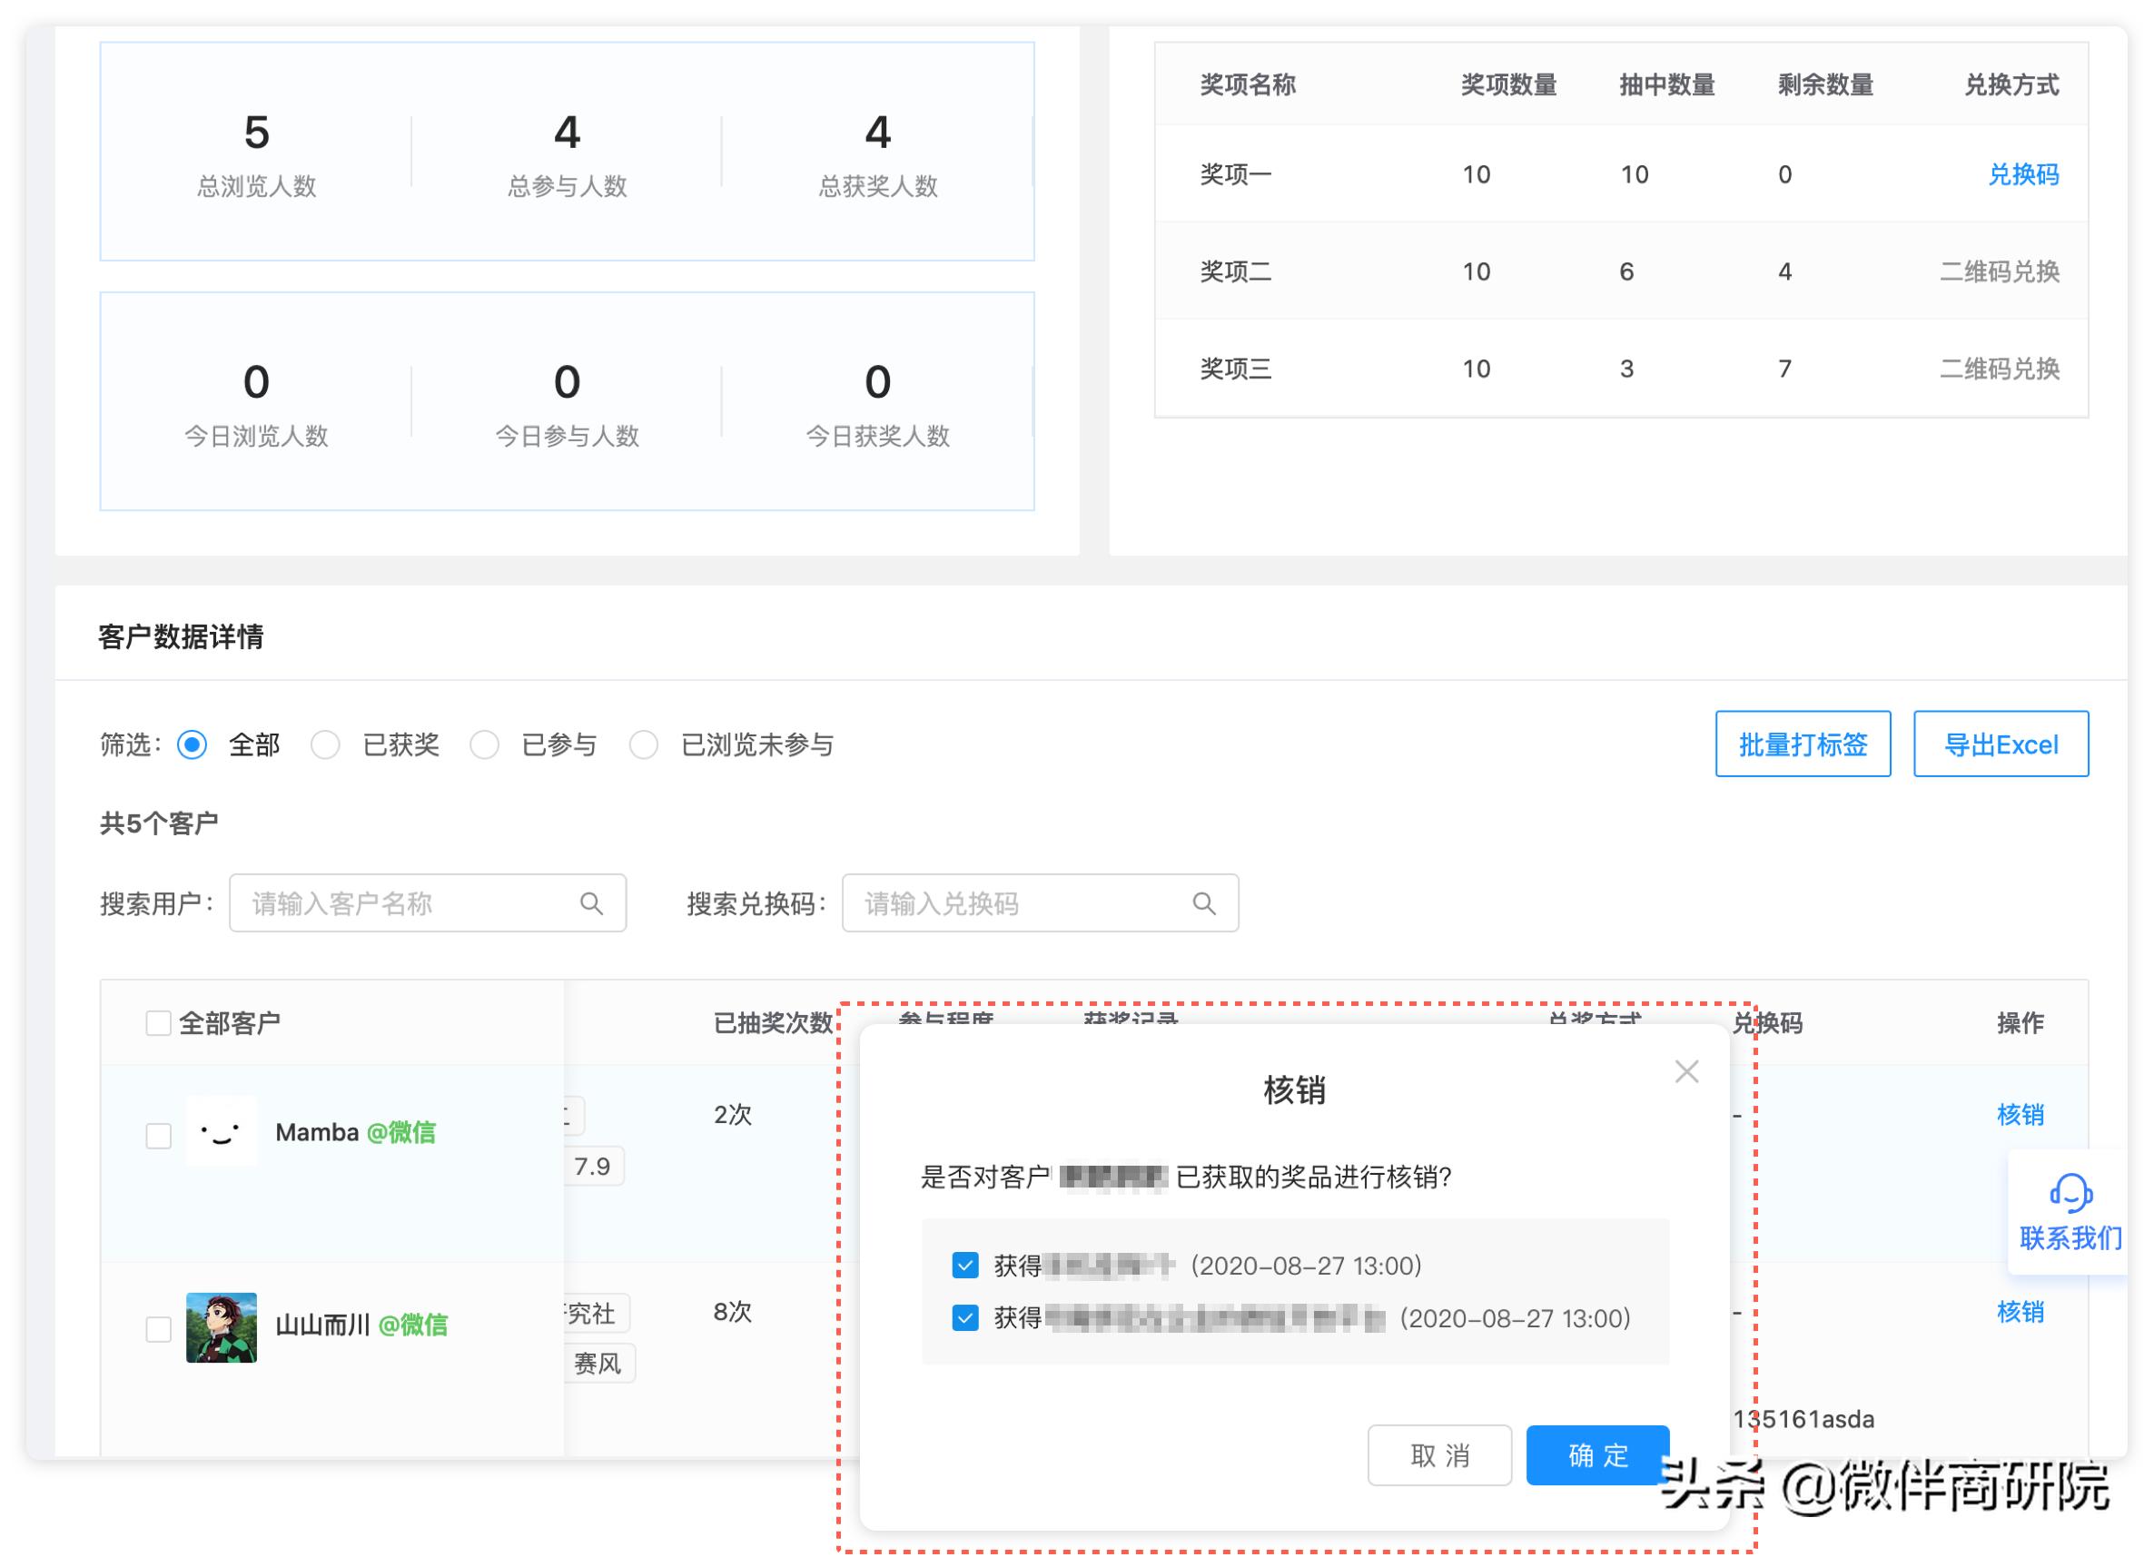Screen dimensions: 2154x1557
Task: Select the 已浏览未参与 filter radio button
Action: pyautogui.click(x=645, y=745)
